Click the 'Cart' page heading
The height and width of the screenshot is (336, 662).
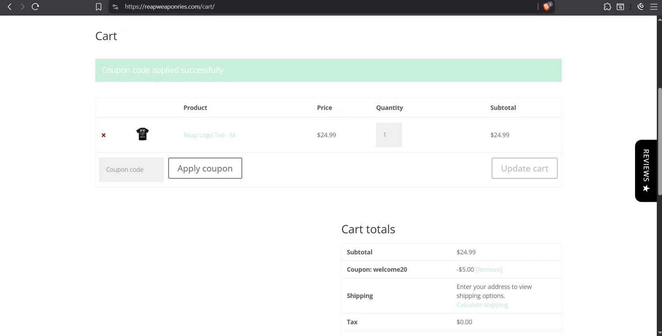tap(106, 36)
